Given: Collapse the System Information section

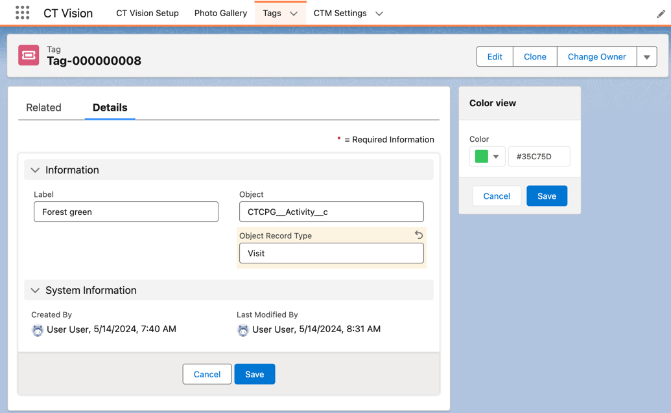Looking at the screenshot, I should pyautogui.click(x=36, y=291).
